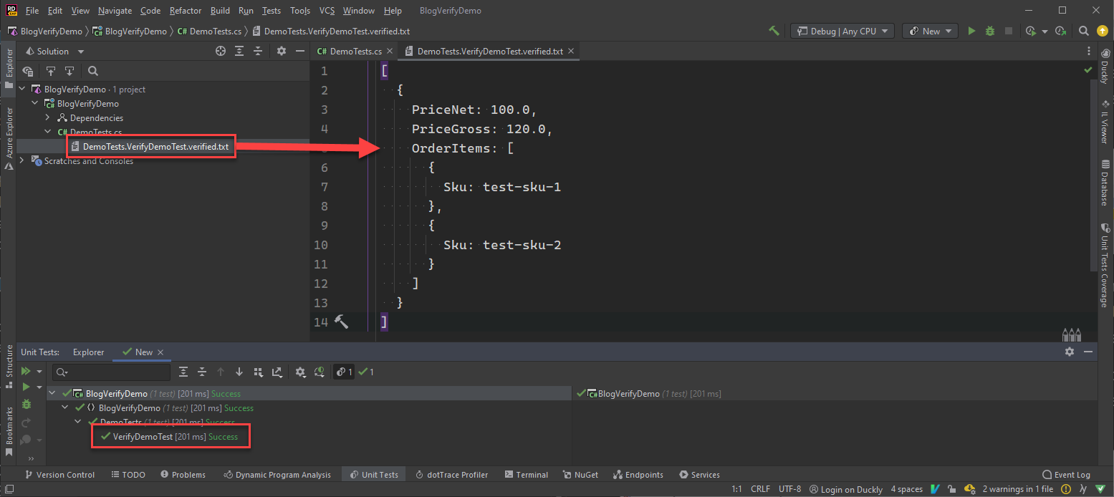Start debugging with the top toolbar bug icon
Screen dimensions: 1114x497
coord(990,31)
